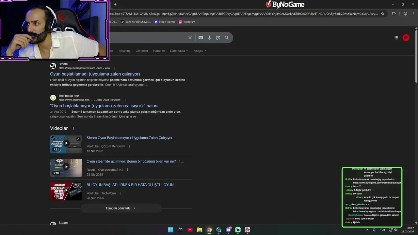Image resolution: width=418 pixels, height=235 pixels.
Task: Open the system tray volume icon
Action: [396, 230]
